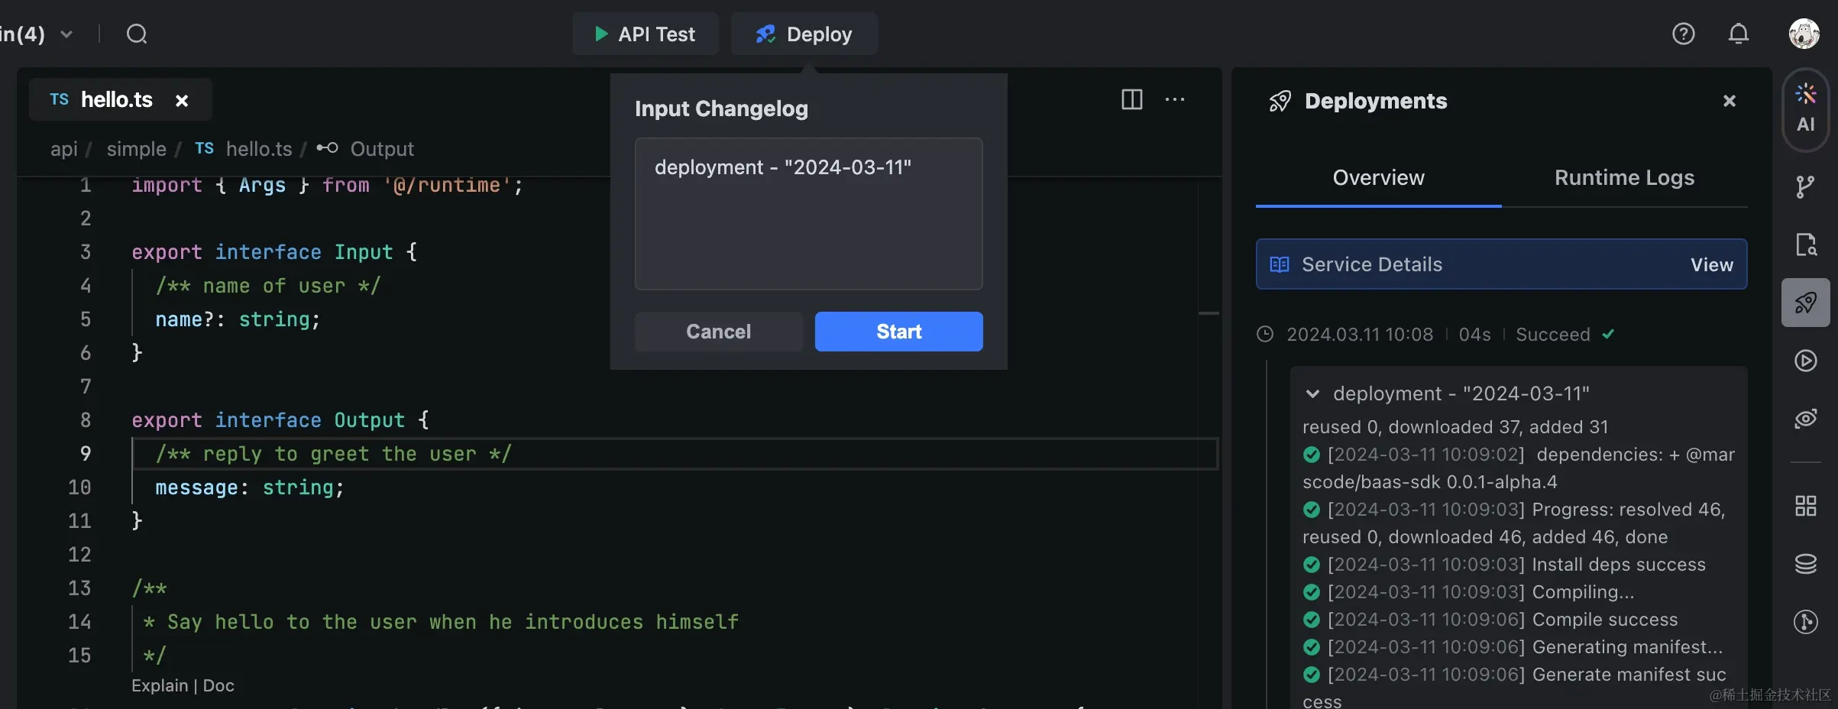Click the Start button to deploy

coord(898,332)
